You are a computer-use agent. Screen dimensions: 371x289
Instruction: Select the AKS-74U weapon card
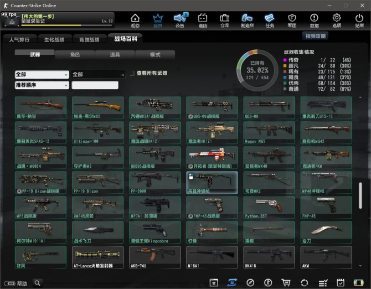(x=154, y=257)
